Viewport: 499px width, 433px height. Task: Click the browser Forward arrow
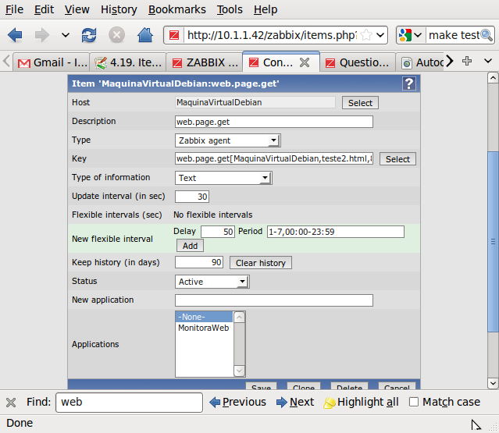tap(42, 35)
